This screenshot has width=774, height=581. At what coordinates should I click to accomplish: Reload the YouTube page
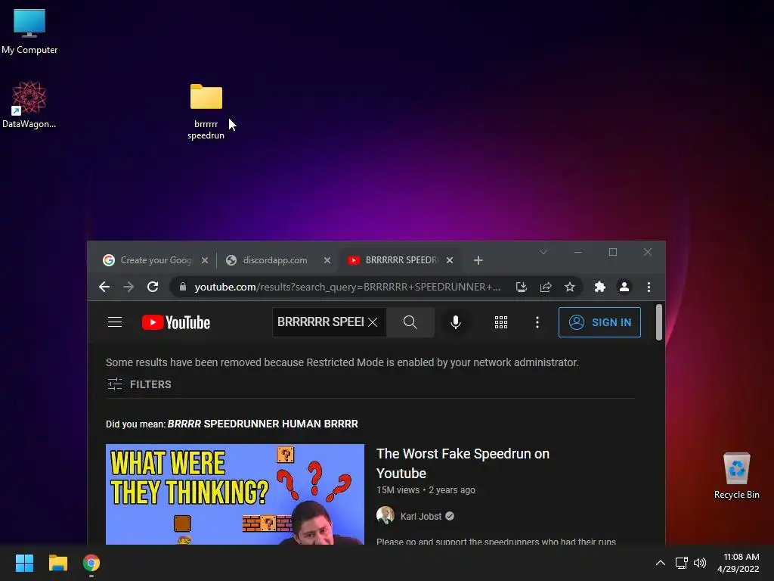coord(153,287)
